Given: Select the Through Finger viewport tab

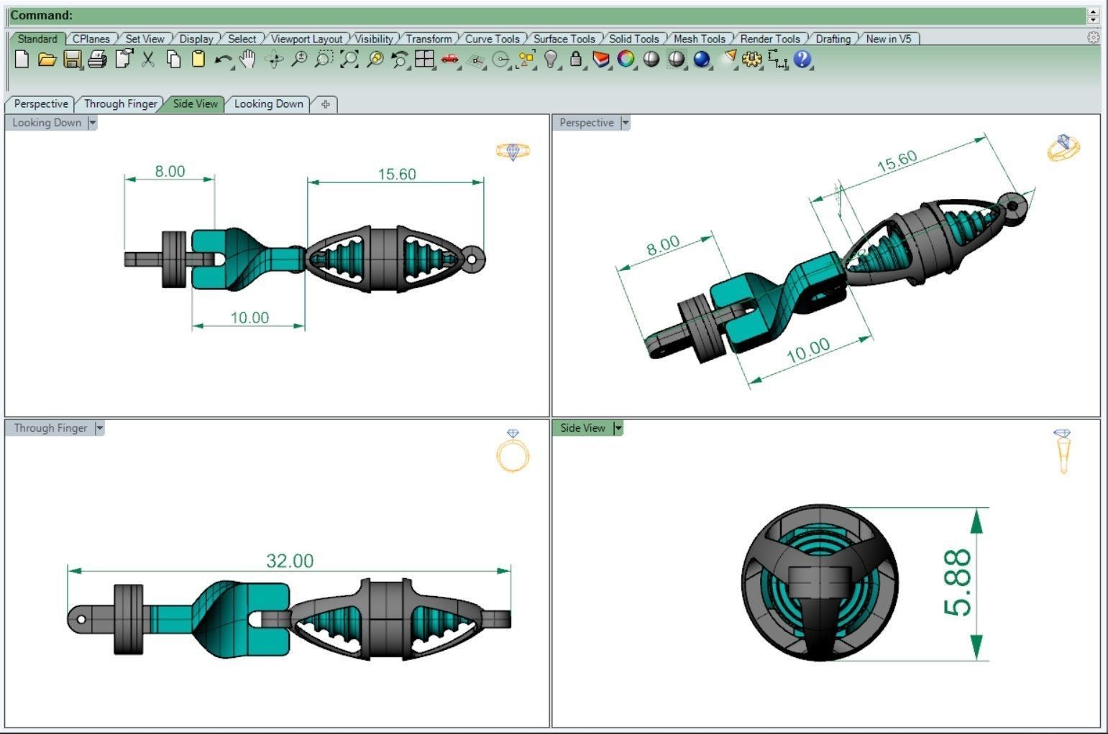Looking at the screenshot, I should [x=121, y=103].
